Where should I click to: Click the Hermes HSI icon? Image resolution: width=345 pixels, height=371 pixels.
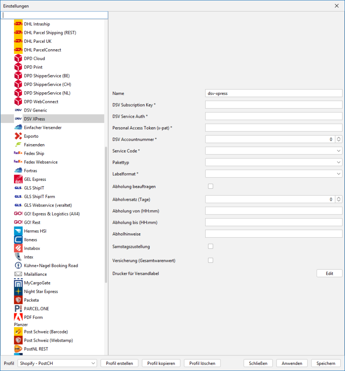click(x=18, y=231)
